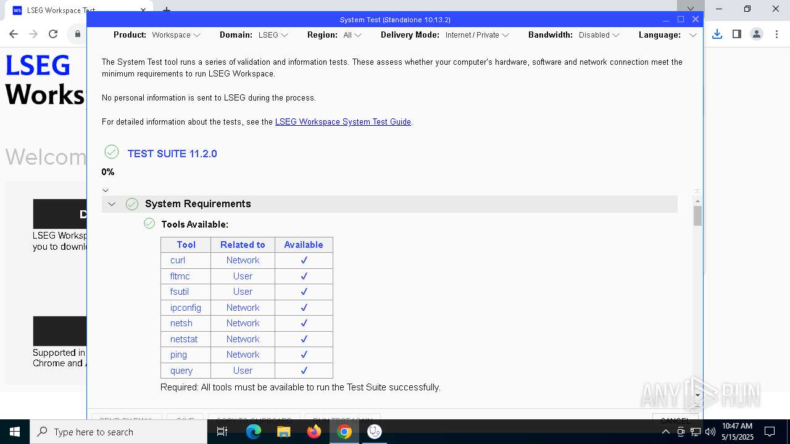Launch Firefox from taskbar
Image resolution: width=790 pixels, height=444 pixels.
coord(314,432)
